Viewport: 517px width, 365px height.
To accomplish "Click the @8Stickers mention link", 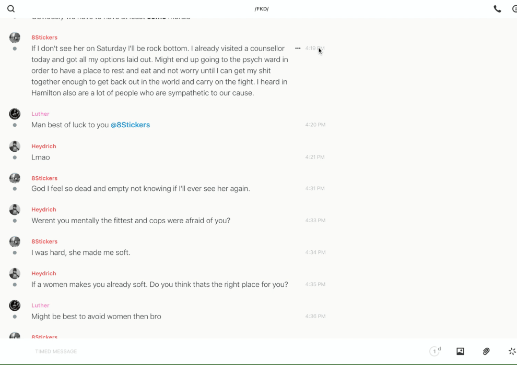I will [x=130, y=125].
